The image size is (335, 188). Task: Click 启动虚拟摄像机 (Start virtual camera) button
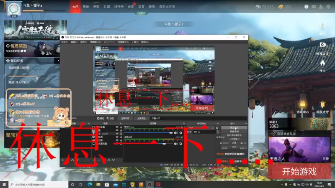pos(234,135)
